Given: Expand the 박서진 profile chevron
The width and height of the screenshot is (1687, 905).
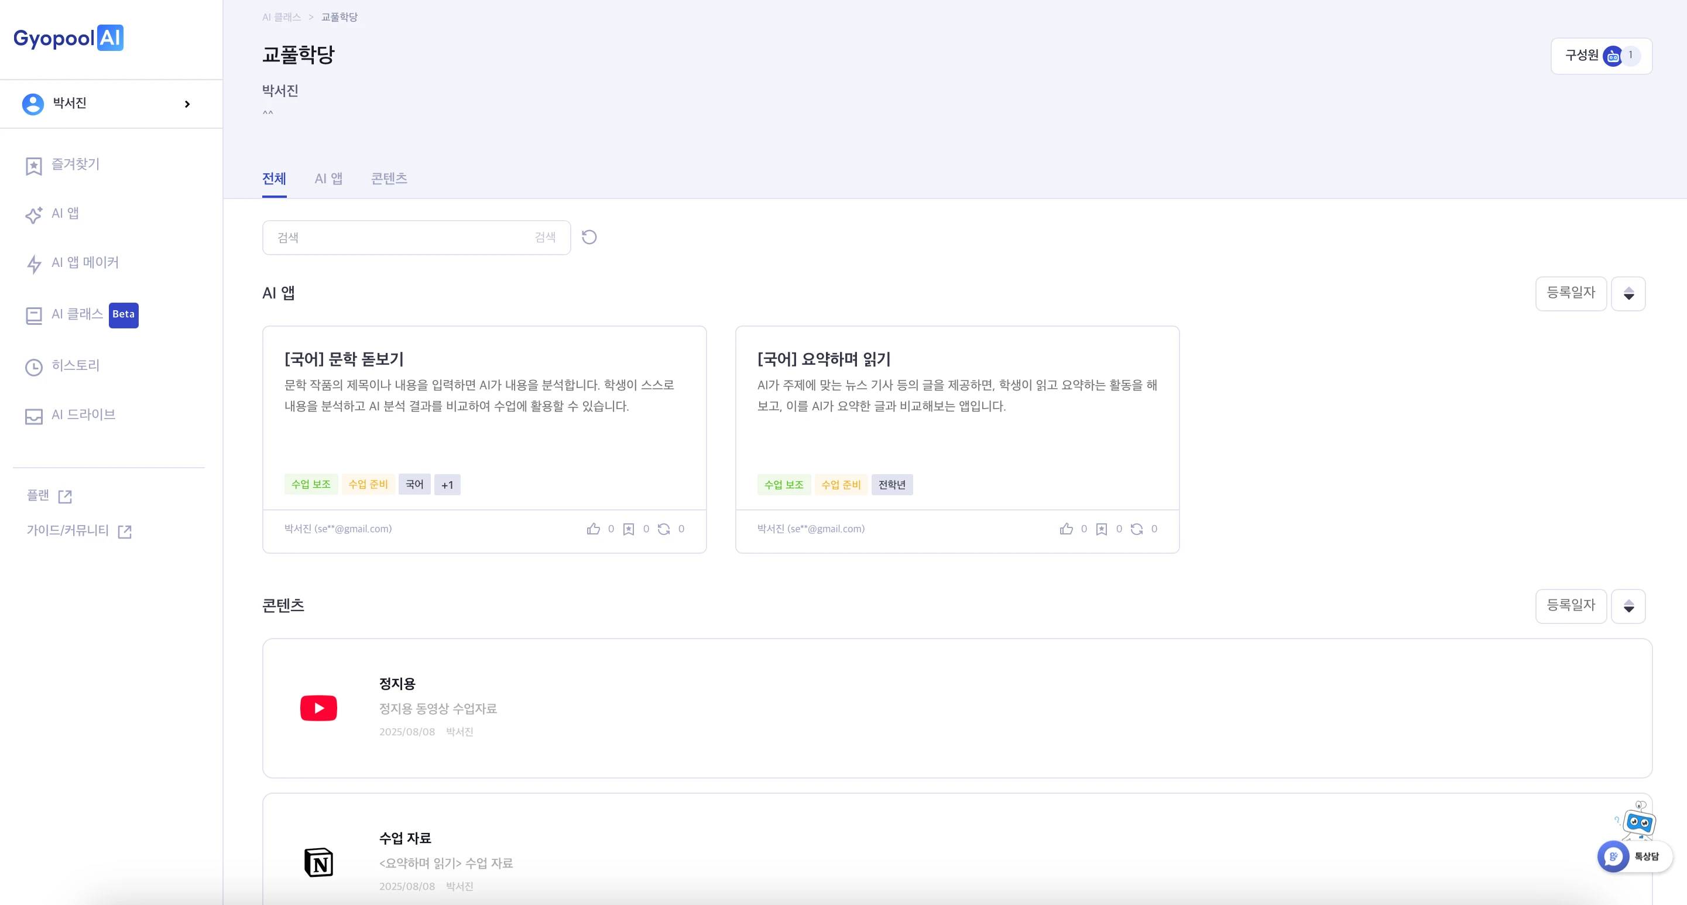Looking at the screenshot, I should tap(187, 104).
